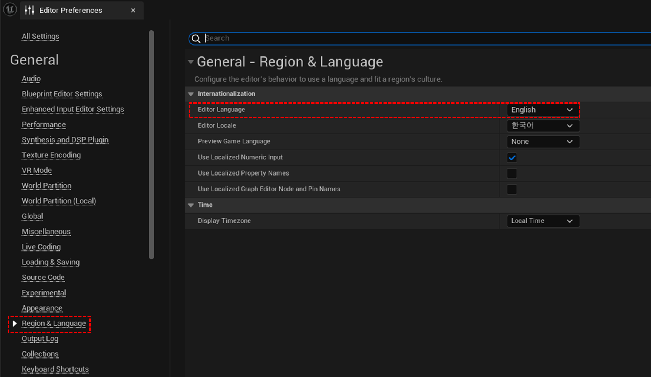Collapse General - Region & Language heading arrow

pyautogui.click(x=191, y=62)
